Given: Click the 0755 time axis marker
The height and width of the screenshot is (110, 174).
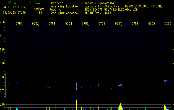Looking at the screenshot, I should [x=85, y=24].
